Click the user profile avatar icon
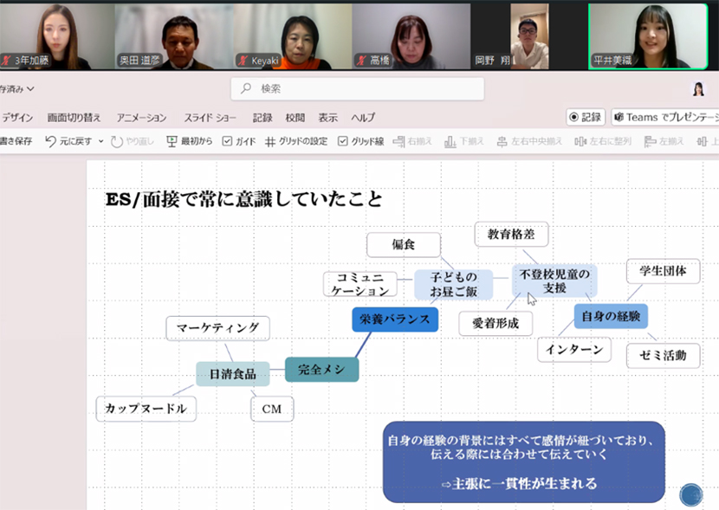 (x=697, y=89)
